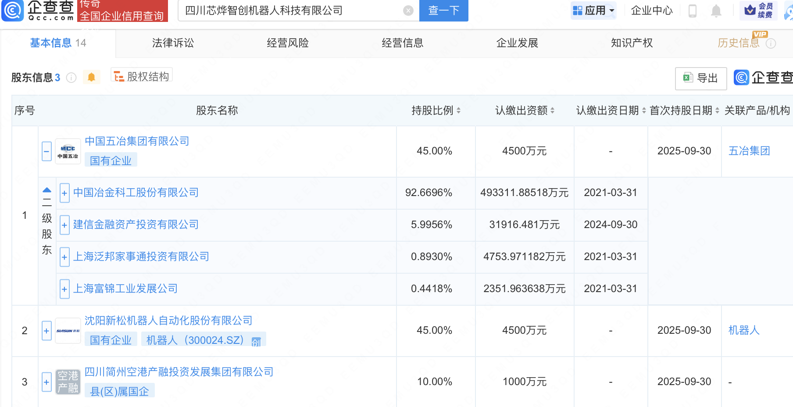Sort by 持股比例 column
Screen dimensions: 793x407
(x=458, y=111)
